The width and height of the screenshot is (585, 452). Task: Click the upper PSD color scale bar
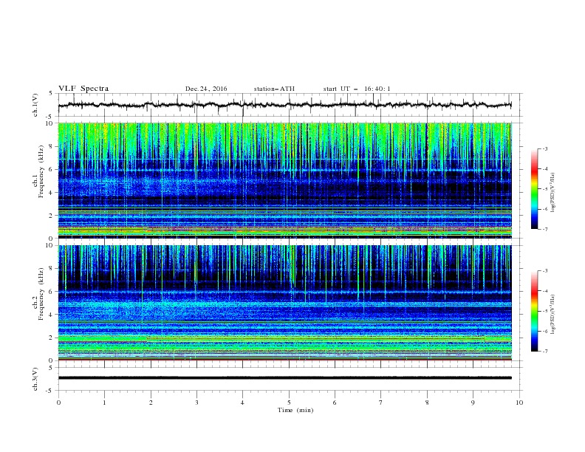pyautogui.click(x=534, y=189)
